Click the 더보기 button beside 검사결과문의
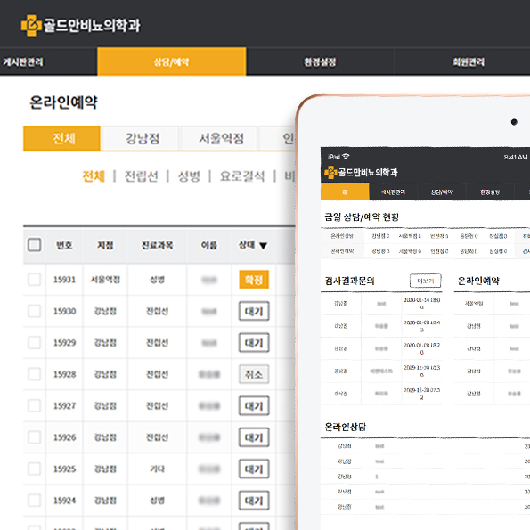Viewport: 530px width, 530px height. click(426, 281)
